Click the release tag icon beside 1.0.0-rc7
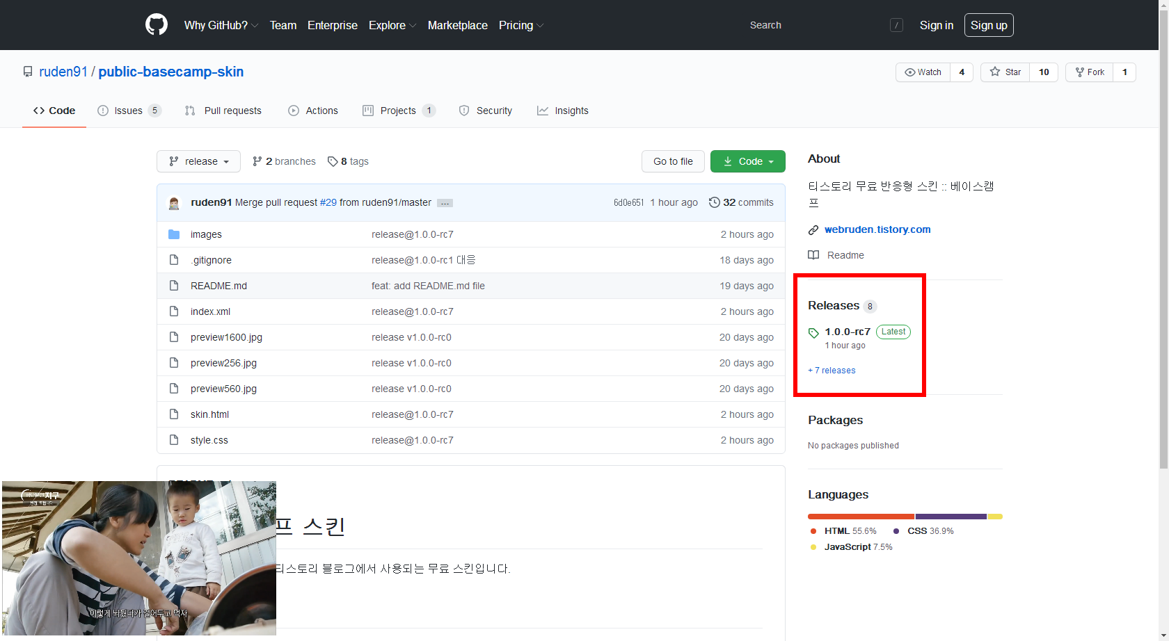This screenshot has height=641, width=1169. [x=813, y=332]
